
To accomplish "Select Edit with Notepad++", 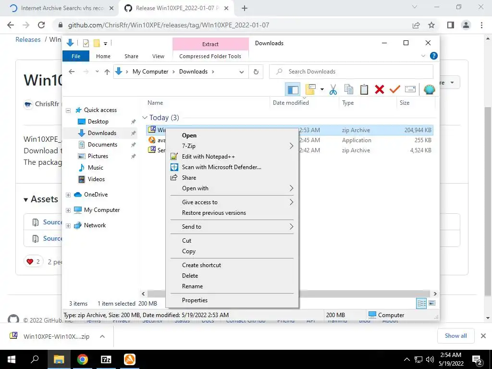I will tap(232, 157).
